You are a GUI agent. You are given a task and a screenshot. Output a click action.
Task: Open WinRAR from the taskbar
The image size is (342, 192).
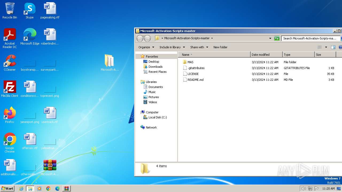click(66, 189)
